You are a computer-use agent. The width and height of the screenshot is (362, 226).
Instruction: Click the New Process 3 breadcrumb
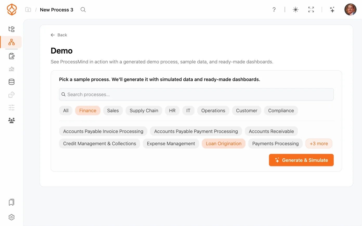pyautogui.click(x=57, y=10)
